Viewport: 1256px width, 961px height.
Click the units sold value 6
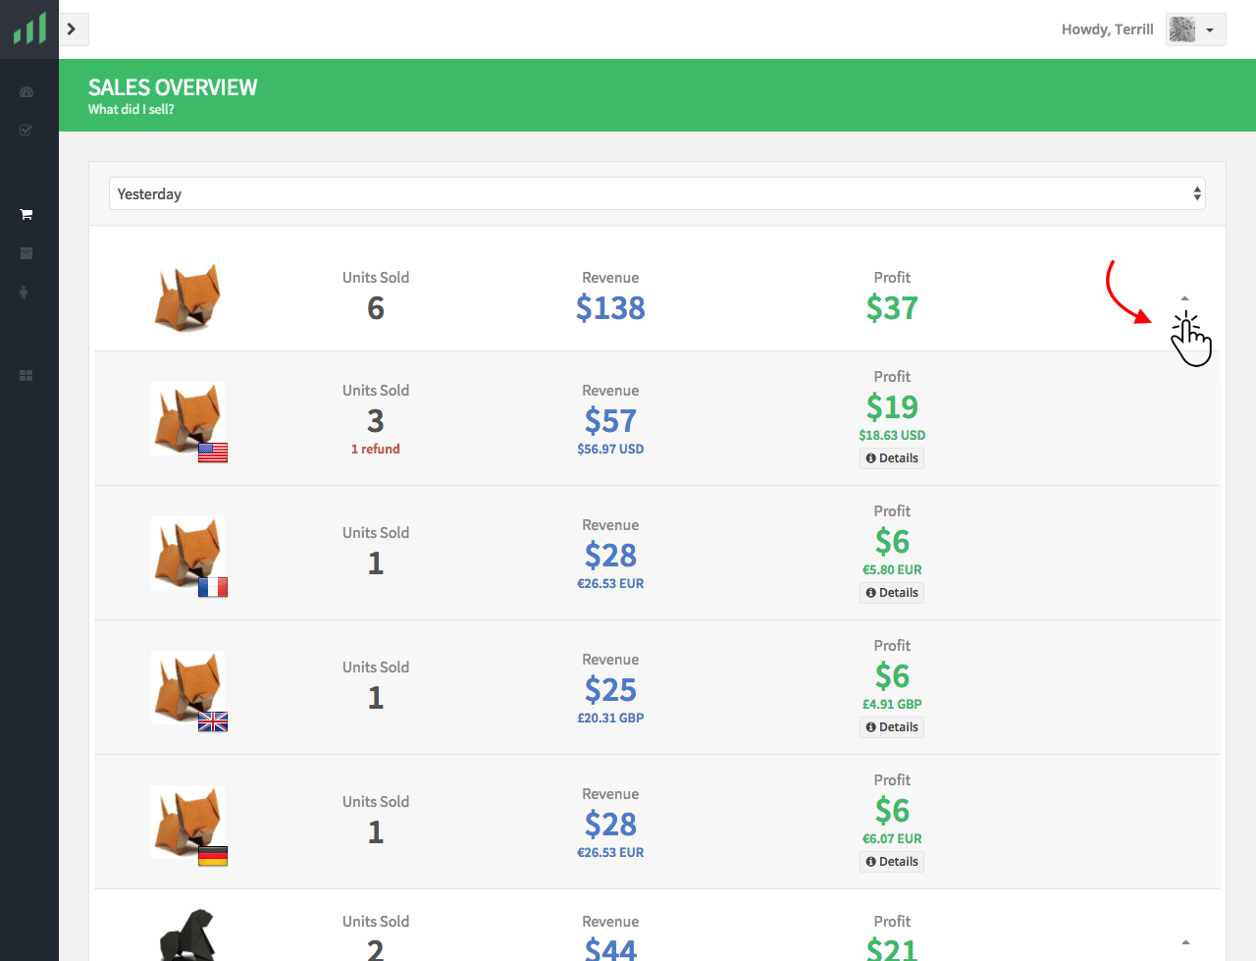point(376,308)
